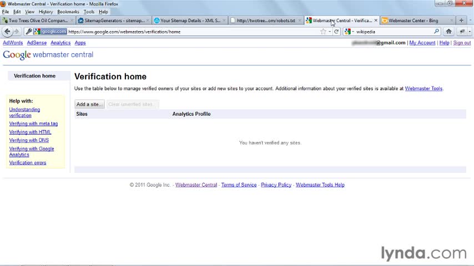Screen dimensions: 474x266
Task: Switch to Your Sitemap Details tab
Action: click(189, 21)
